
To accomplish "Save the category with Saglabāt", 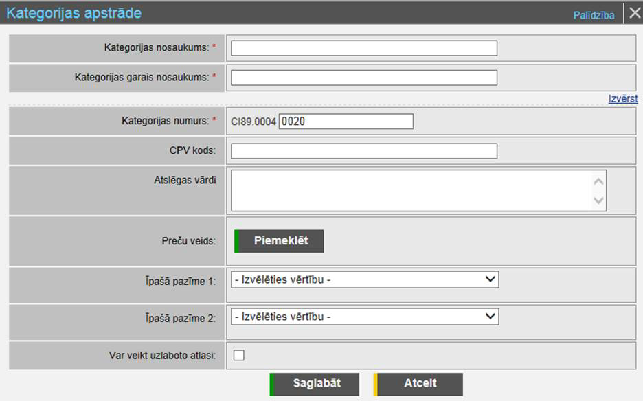I will click(x=315, y=384).
